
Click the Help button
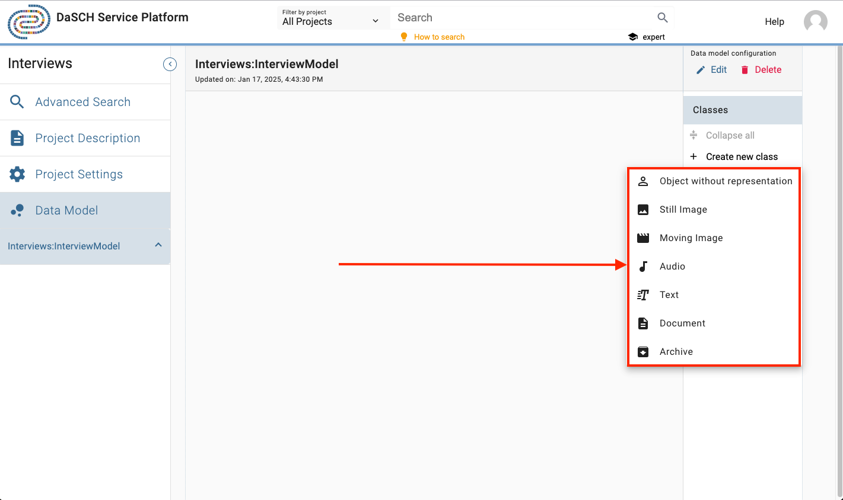(x=774, y=22)
